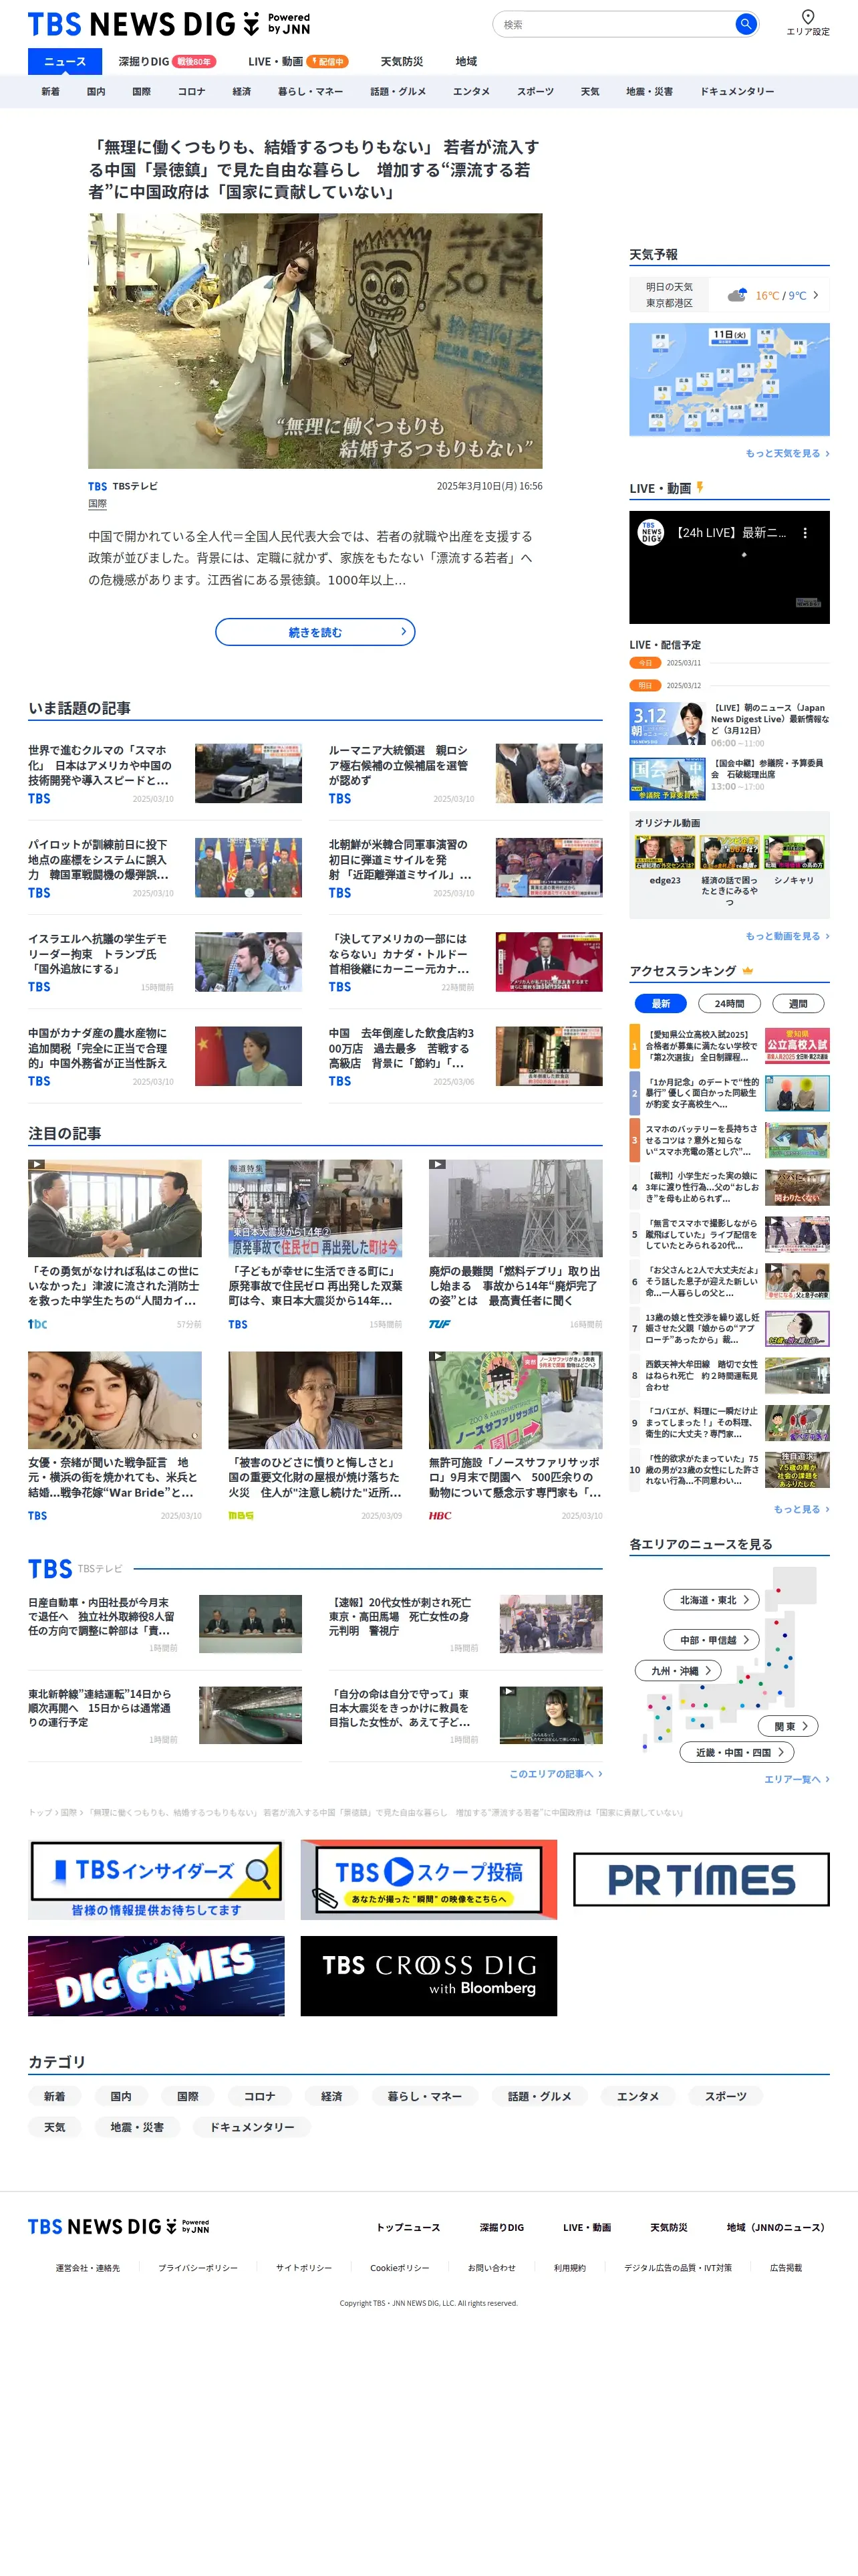The height and width of the screenshot is (2576, 858).
Task: Click the weather forecast map of Japan
Action: [729, 379]
